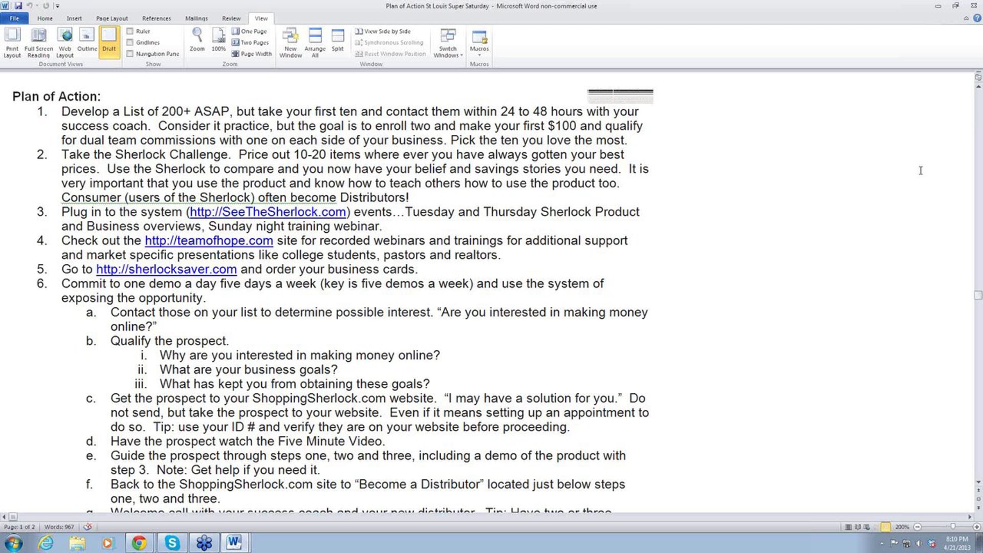Redo the last action

pos(46,6)
